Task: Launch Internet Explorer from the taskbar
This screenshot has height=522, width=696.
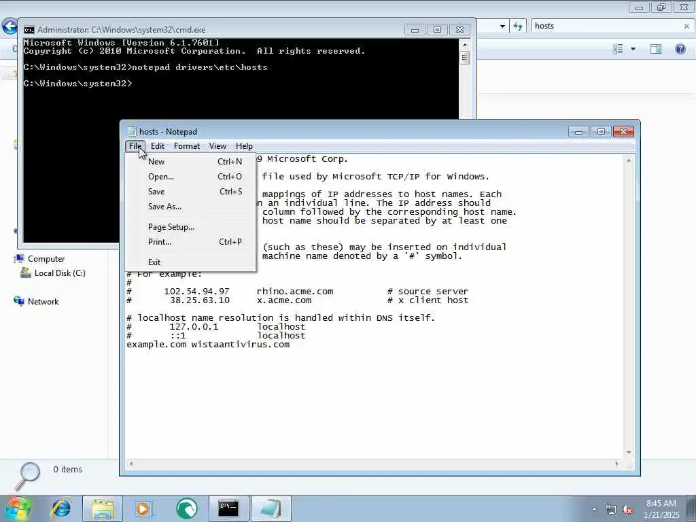Action: click(x=61, y=508)
